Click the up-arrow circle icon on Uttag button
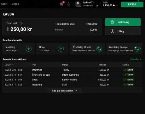The image size is (145, 114). point(112,31)
